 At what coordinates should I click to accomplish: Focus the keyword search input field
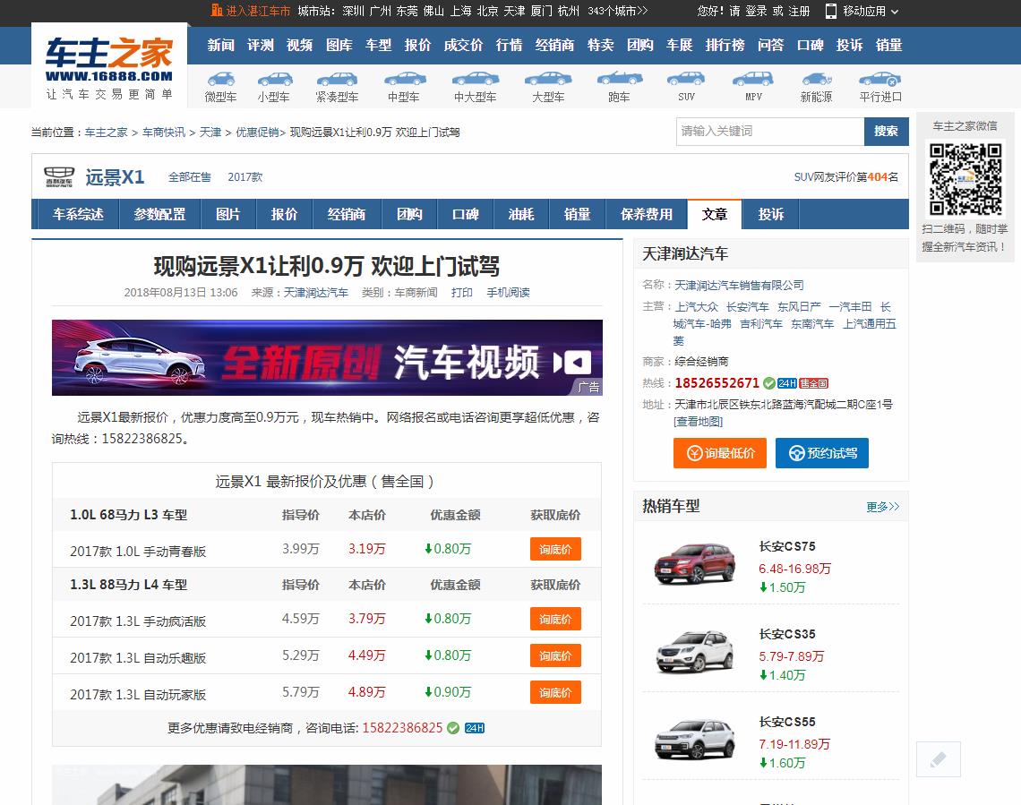[770, 132]
